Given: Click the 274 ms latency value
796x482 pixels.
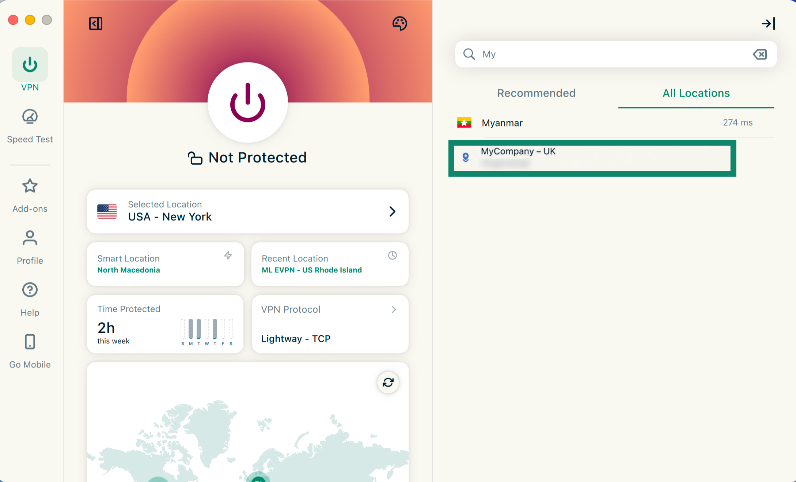Looking at the screenshot, I should coord(738,123).
